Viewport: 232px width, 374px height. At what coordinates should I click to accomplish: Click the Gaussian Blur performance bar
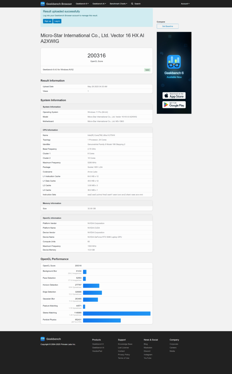coord(91,300)
